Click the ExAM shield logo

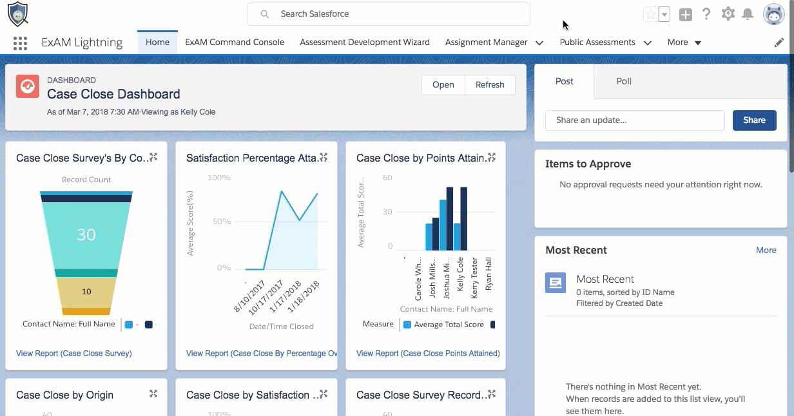point(17,14)
